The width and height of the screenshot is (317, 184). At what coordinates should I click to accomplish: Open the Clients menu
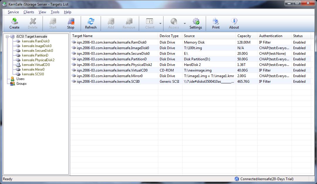pyautogui.click(x=29, y=12)
